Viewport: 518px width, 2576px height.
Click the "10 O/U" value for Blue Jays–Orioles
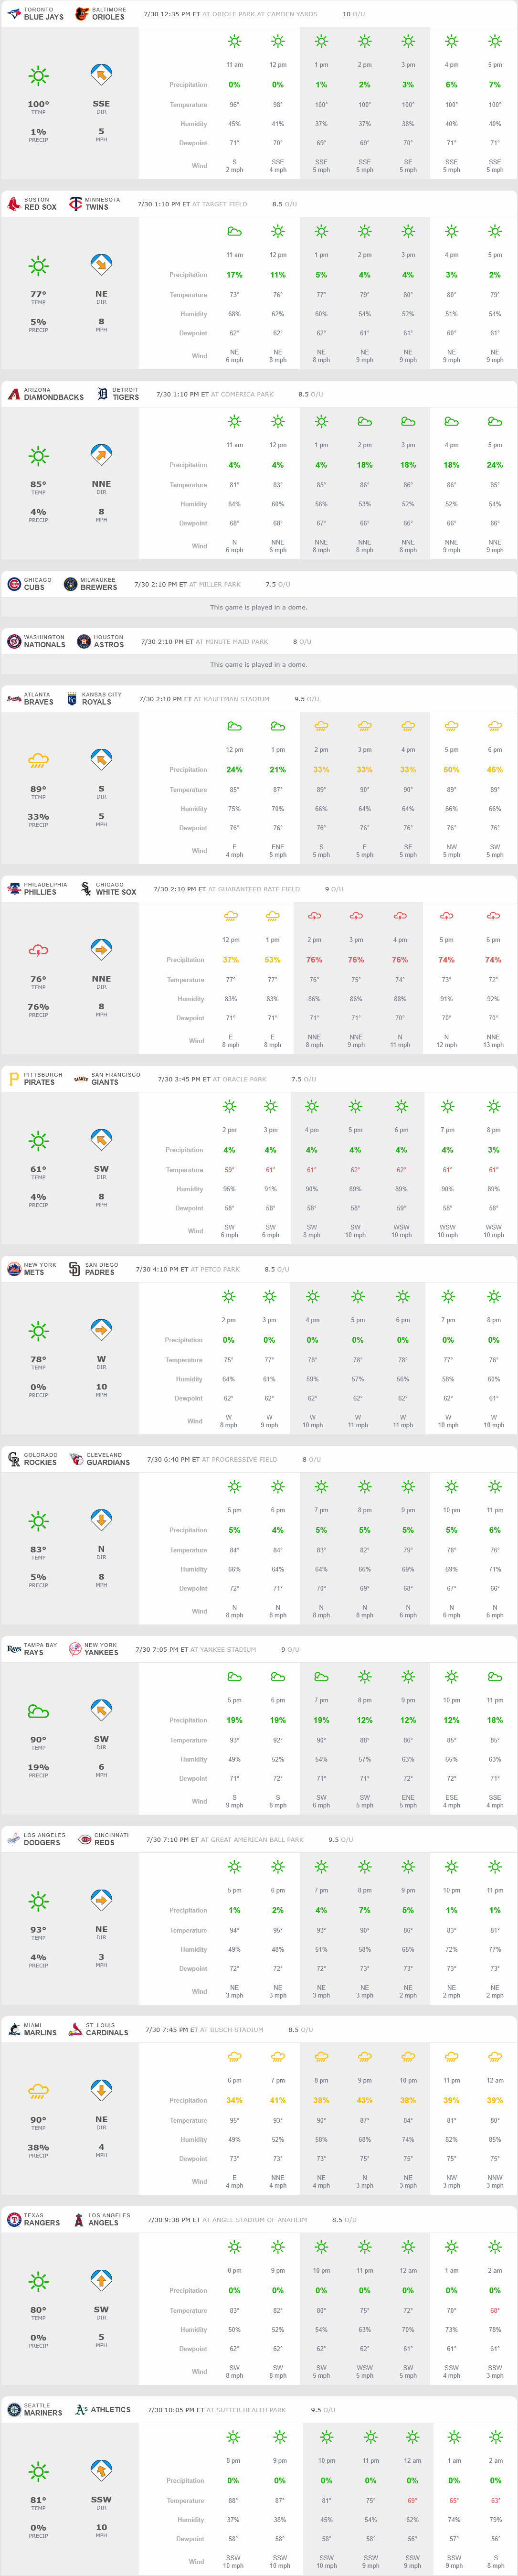[x=354, y=14]
